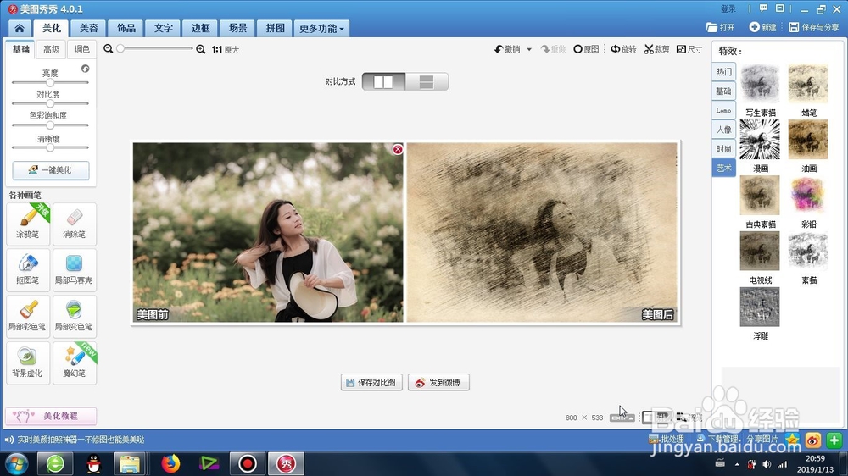The image size is (848, 476).
Task: Select the 涂鸦笔 doodle brush tool
Action: tap(28, 224)
